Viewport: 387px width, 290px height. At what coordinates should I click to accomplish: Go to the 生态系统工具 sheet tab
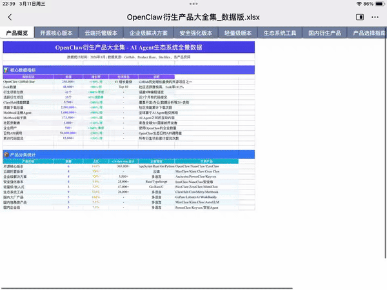click(x=280, y=33)
